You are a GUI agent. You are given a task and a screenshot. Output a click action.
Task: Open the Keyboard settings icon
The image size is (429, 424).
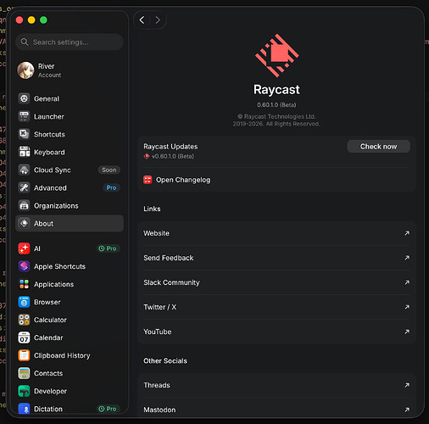click(24, 152)
